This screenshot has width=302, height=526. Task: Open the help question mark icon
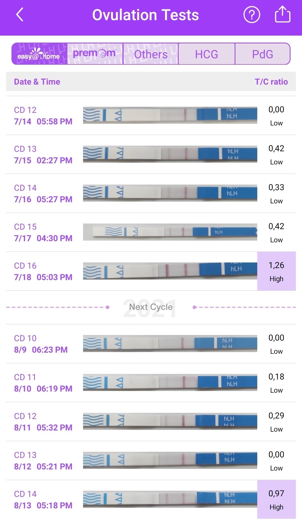(x=252, y=15)
